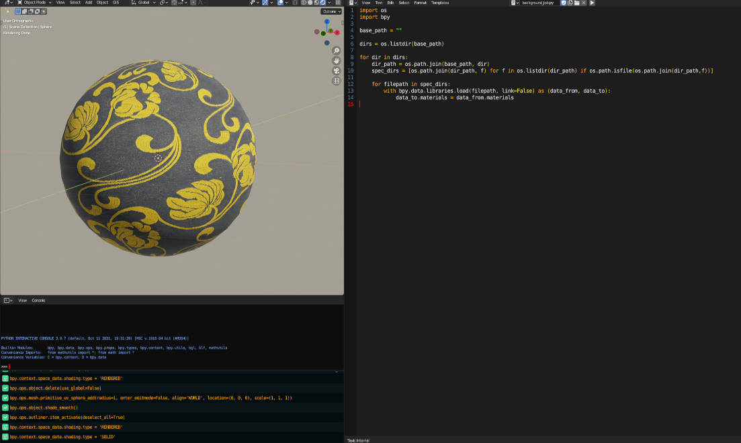This screenshot has height=443, width=741.
Task: Select the box select mode icon
Action: tap(19, 11)
